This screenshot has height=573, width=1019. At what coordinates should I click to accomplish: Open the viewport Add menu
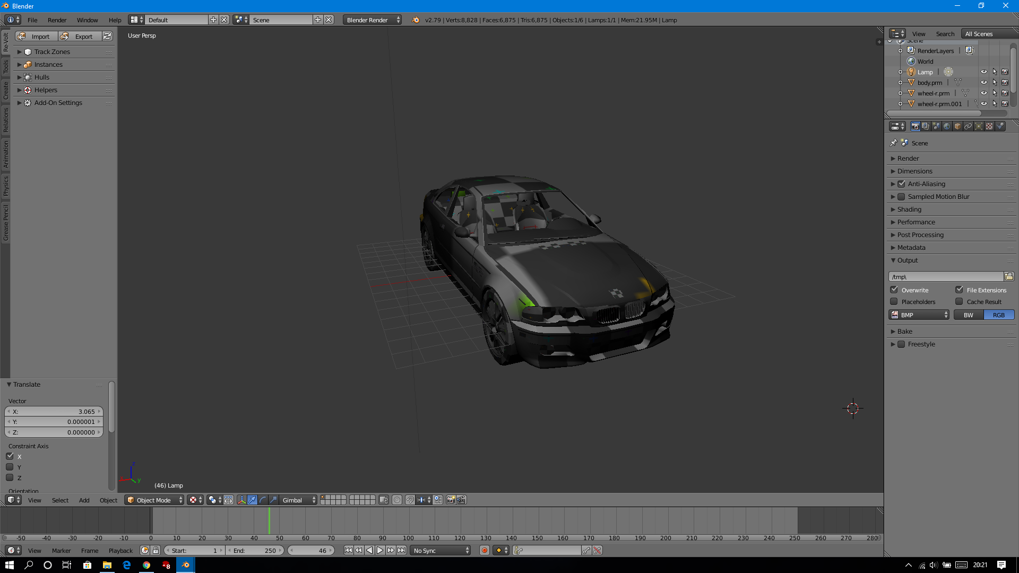(x=84, y=500)
